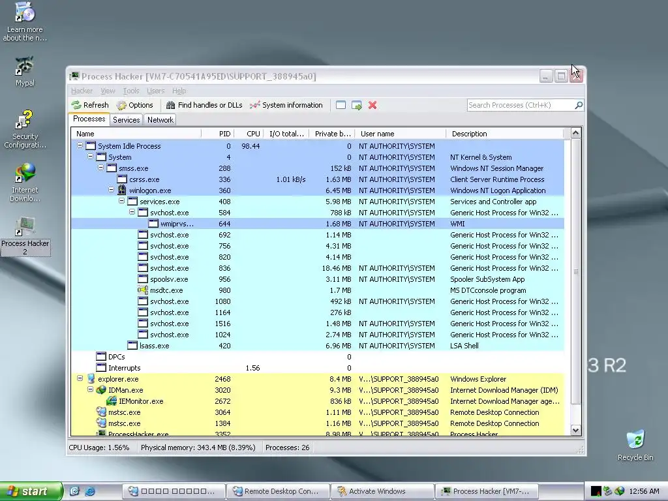Collapse the System Idle Process node
Image resolution: width=668 pixels, height=501 pixels.
pos(80,145)
